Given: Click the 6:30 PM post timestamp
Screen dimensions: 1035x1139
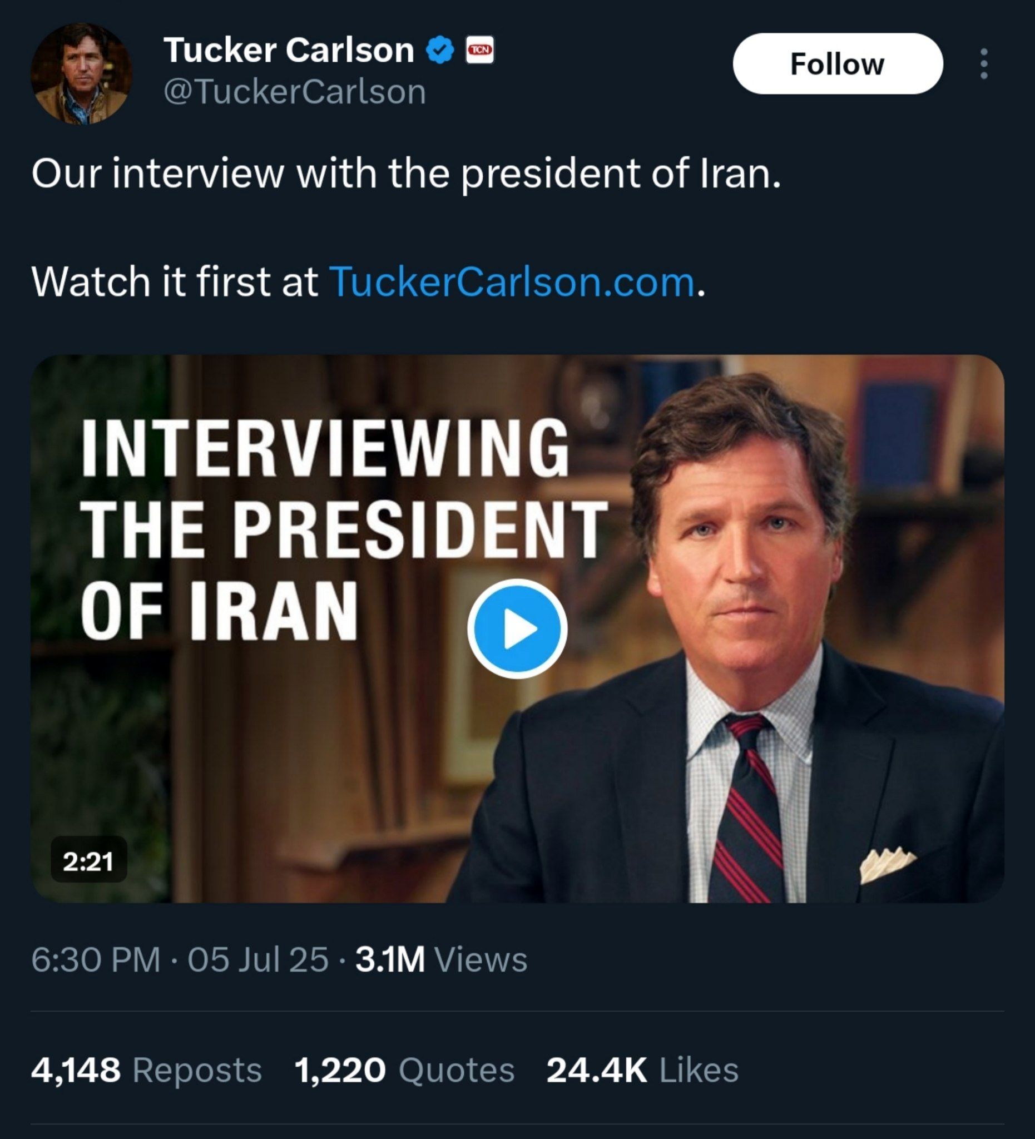Looking at the screenshot, I should pos(96,959).
